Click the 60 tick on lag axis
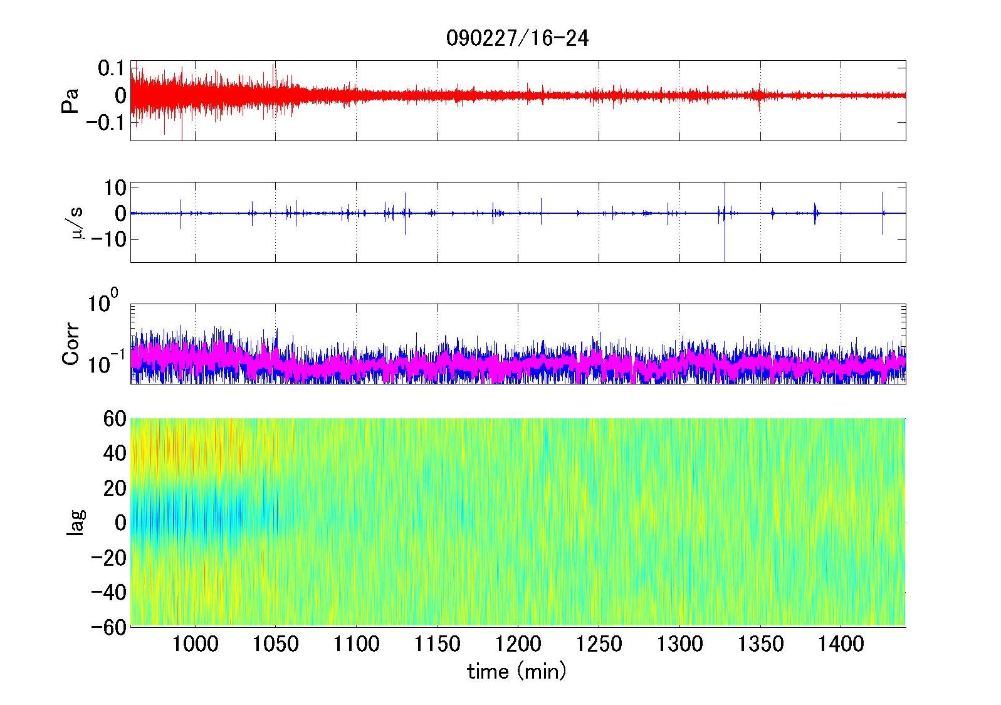 tap(115, 418)
